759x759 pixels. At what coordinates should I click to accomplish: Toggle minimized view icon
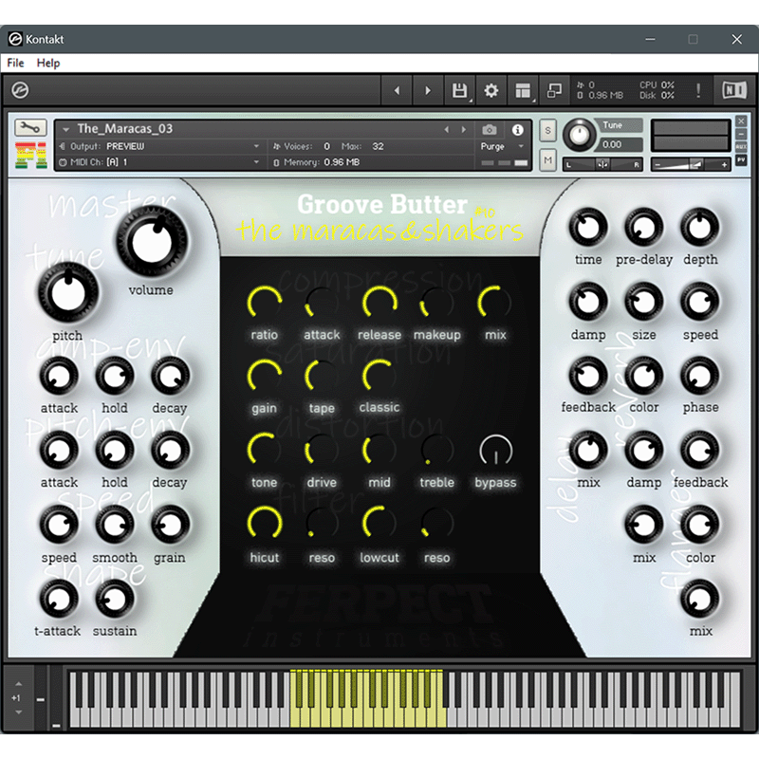pos(554,90)
